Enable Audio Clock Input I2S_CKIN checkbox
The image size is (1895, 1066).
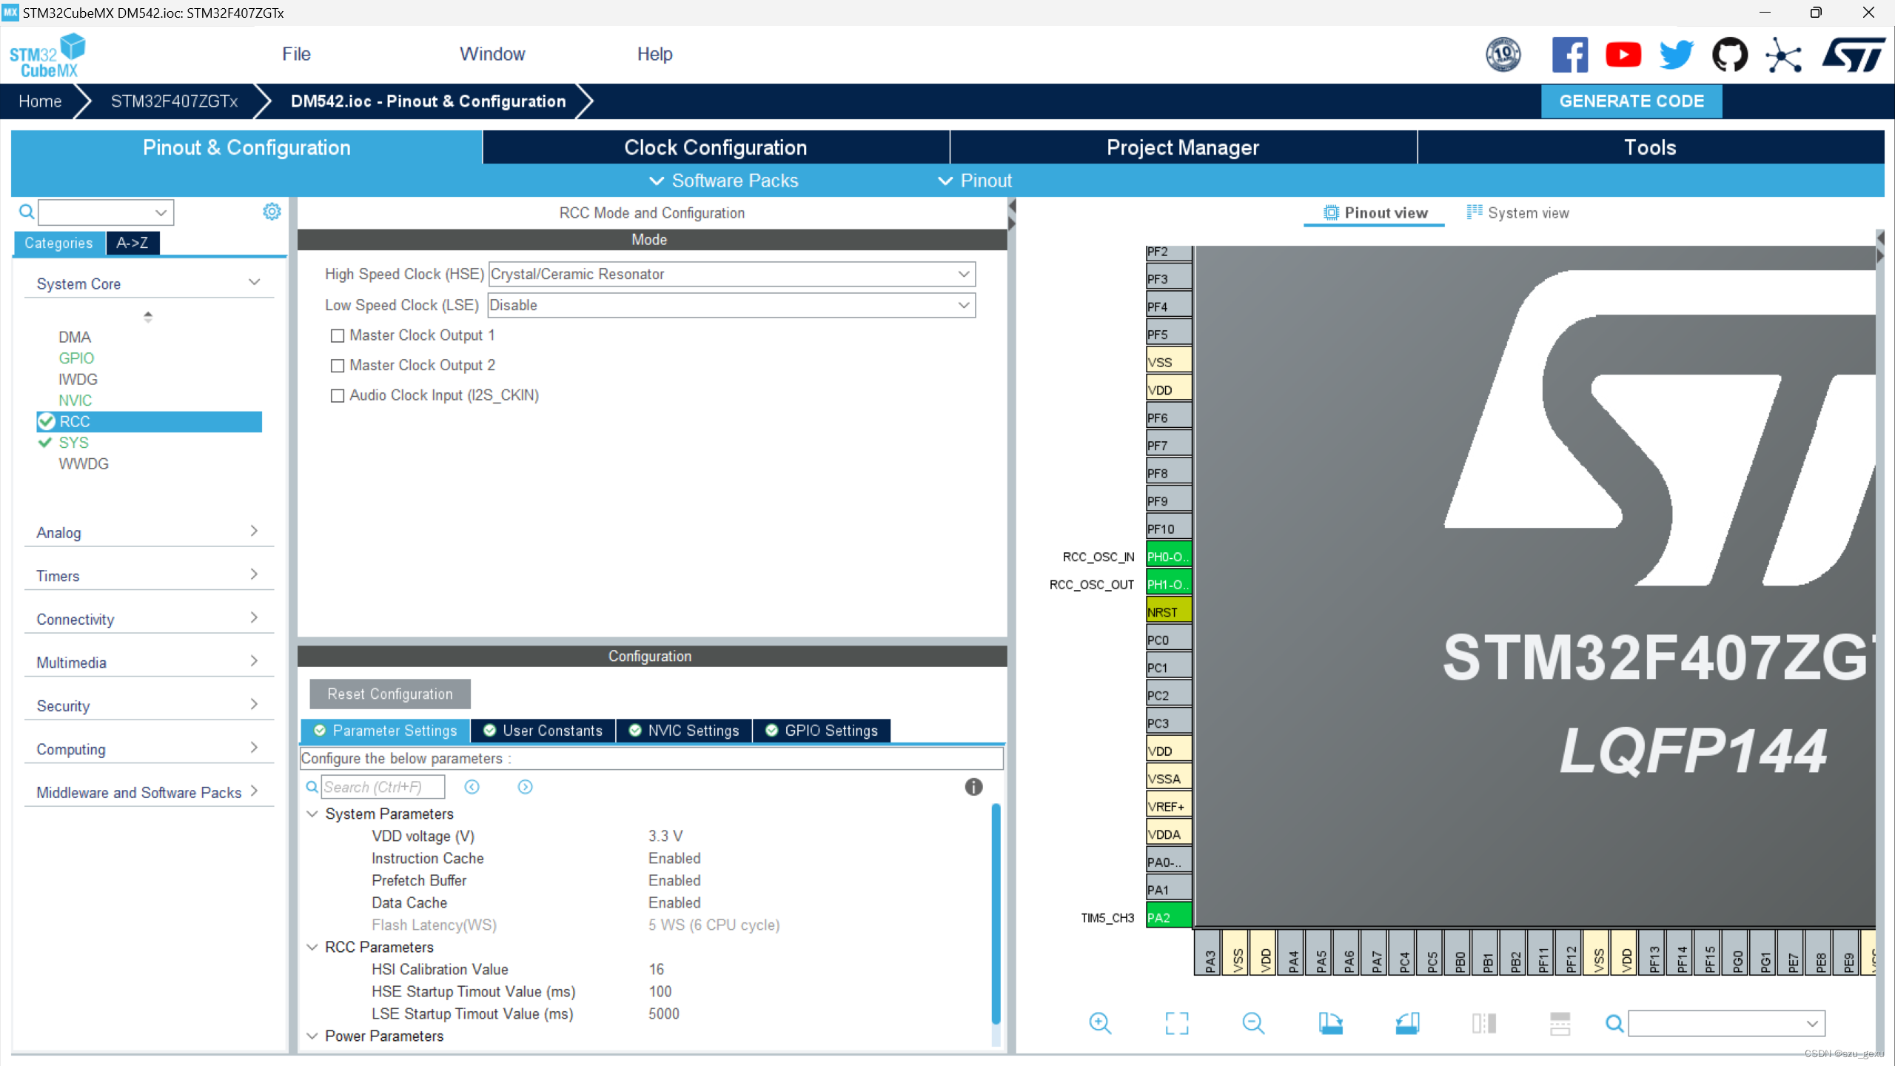click(338, 395)
